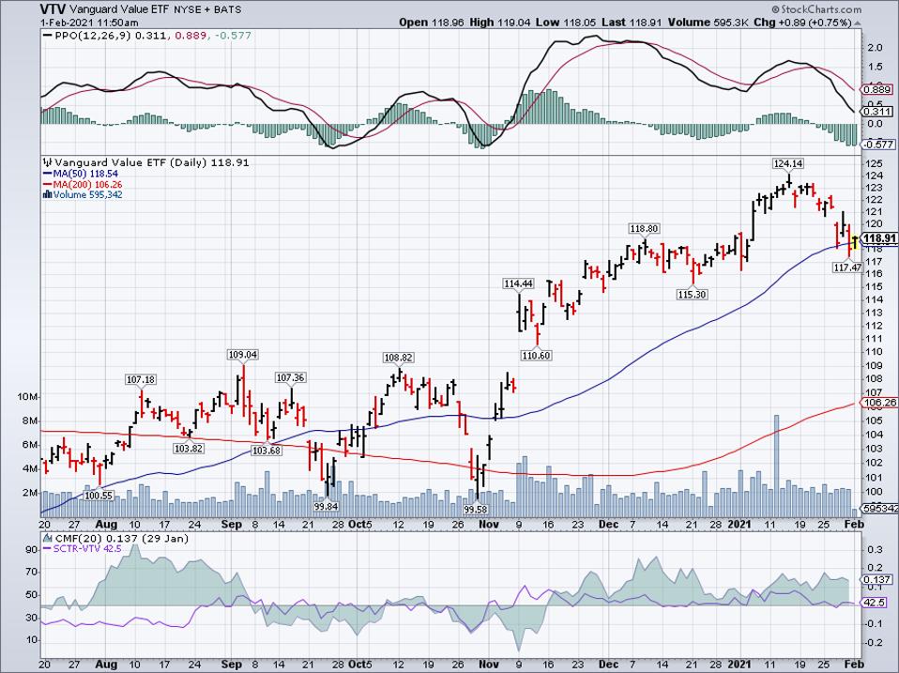899x673 pixels.
Task: Click the 117.47 low price label
Action: [847, 267]
